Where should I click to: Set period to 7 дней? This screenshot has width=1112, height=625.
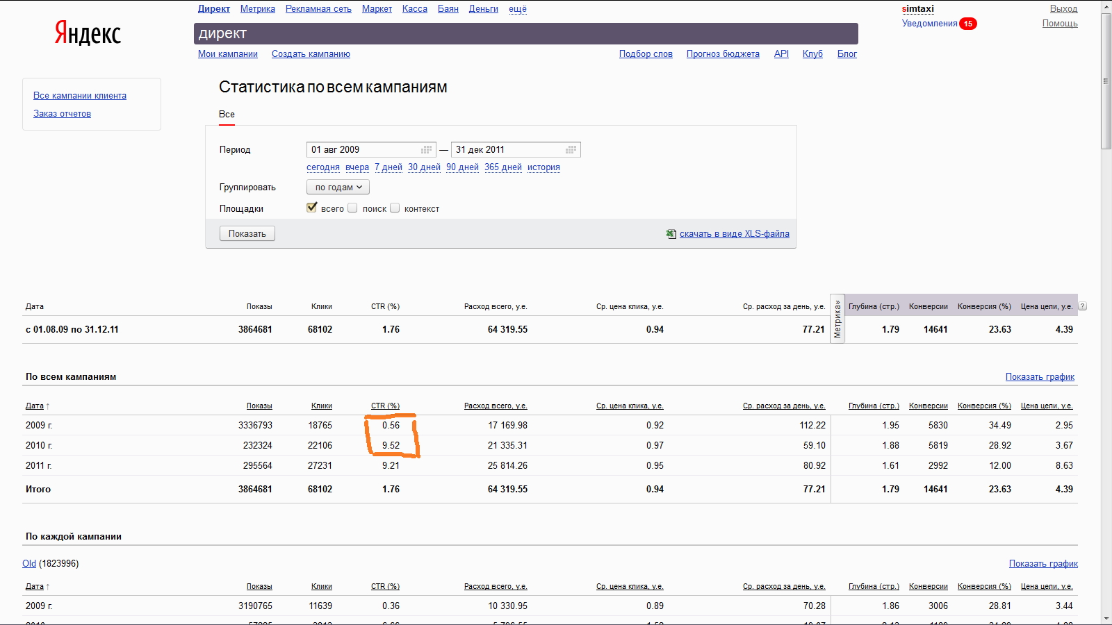pyautogui.click(x=389, y=167)
